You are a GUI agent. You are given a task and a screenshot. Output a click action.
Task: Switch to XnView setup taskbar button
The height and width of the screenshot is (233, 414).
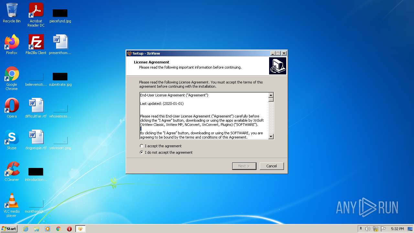click(x=80, y=229)
